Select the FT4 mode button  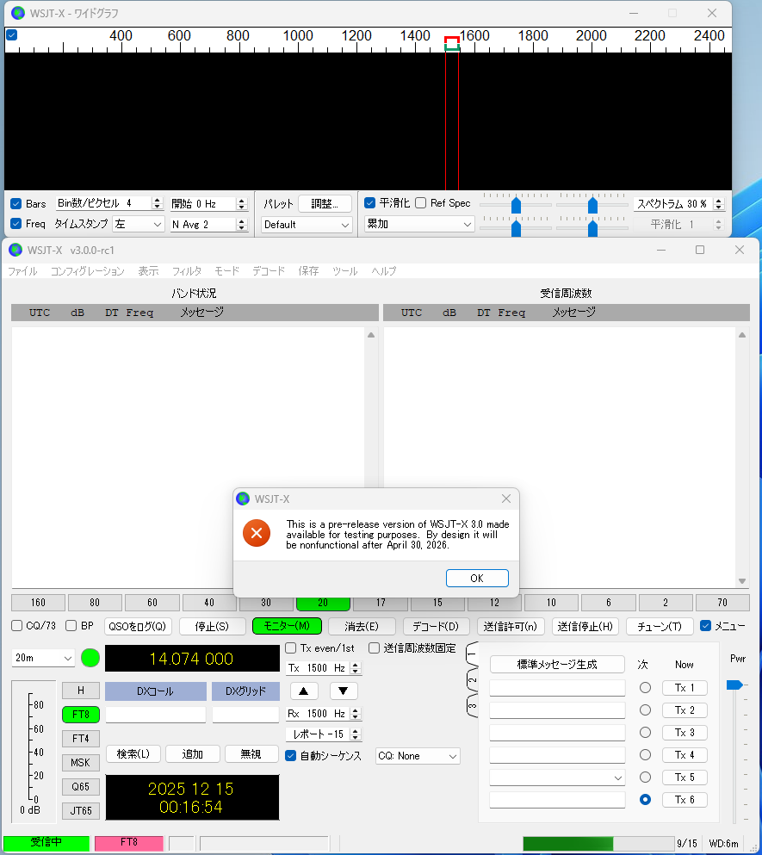pos(81,738)
